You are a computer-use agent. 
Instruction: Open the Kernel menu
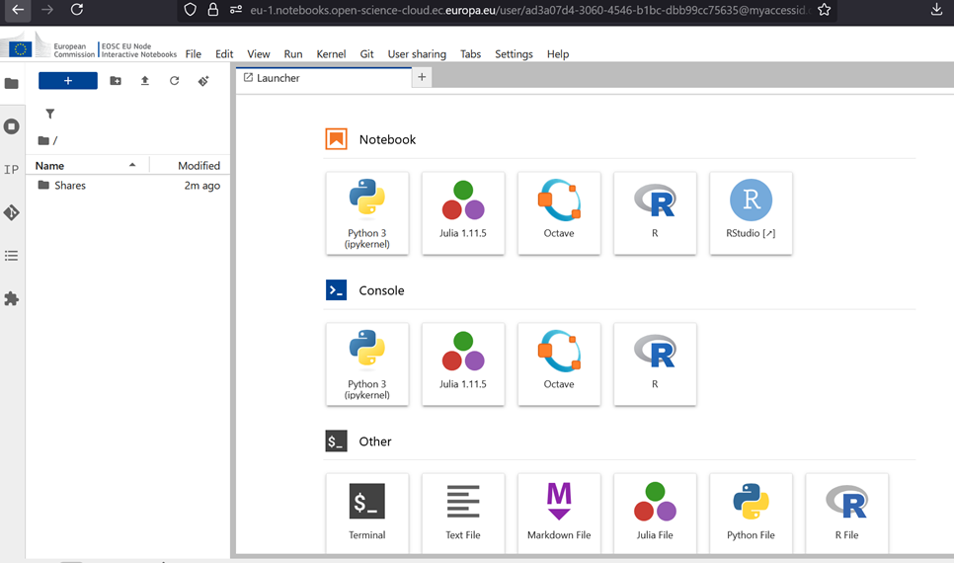[x=331, y=54]
